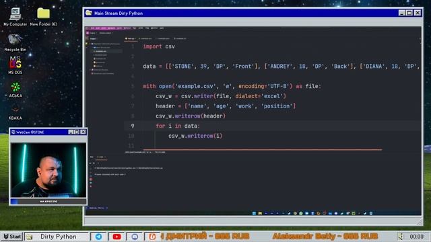Click the orange icon right of Discord
Screen dimensions: 431x242
tap(152, 237)
